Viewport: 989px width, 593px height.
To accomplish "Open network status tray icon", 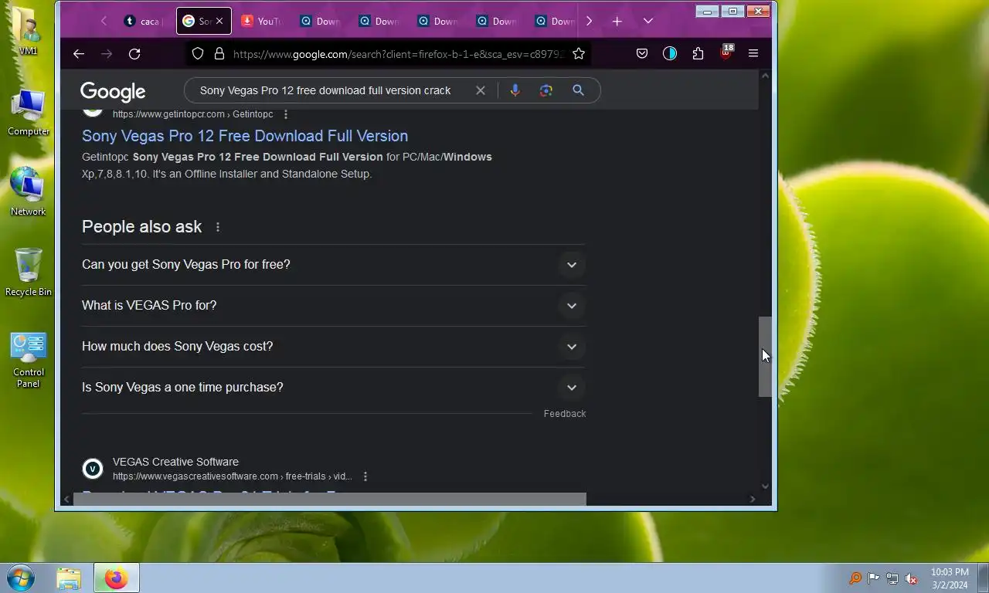I will 892,578.
